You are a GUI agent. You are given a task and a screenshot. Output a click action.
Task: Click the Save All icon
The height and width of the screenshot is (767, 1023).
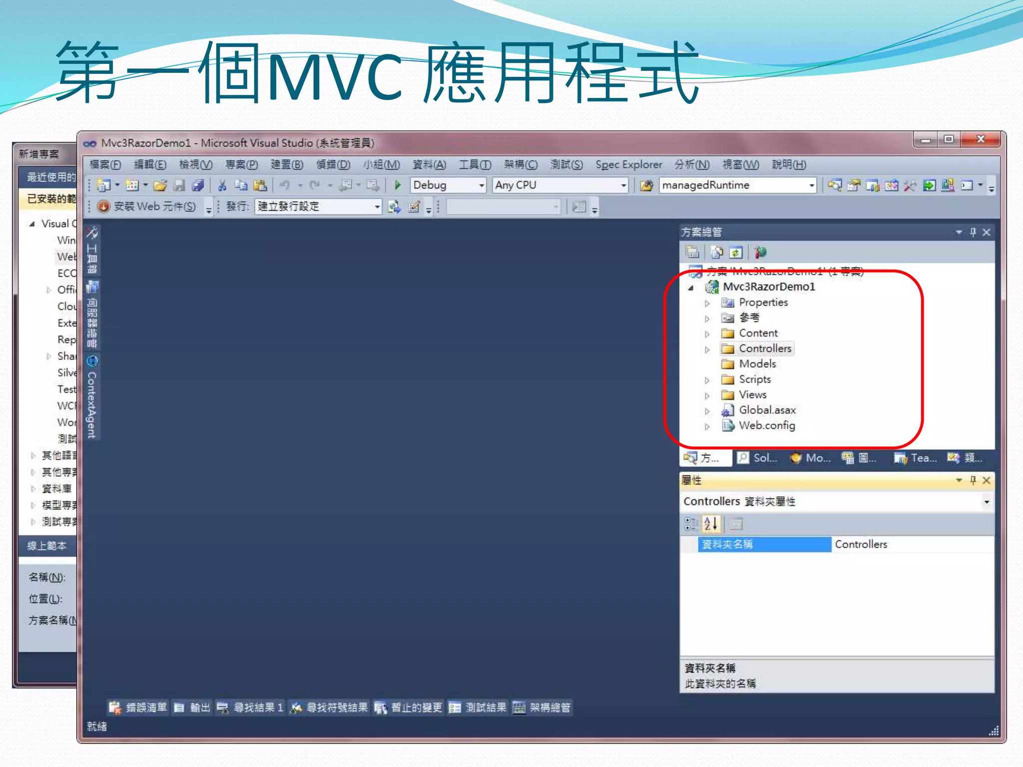pyautogui.click(x=198, y=185)
